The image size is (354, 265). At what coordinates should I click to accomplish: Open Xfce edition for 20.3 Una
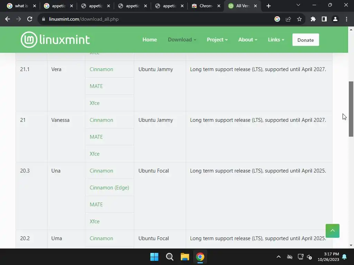95,222
